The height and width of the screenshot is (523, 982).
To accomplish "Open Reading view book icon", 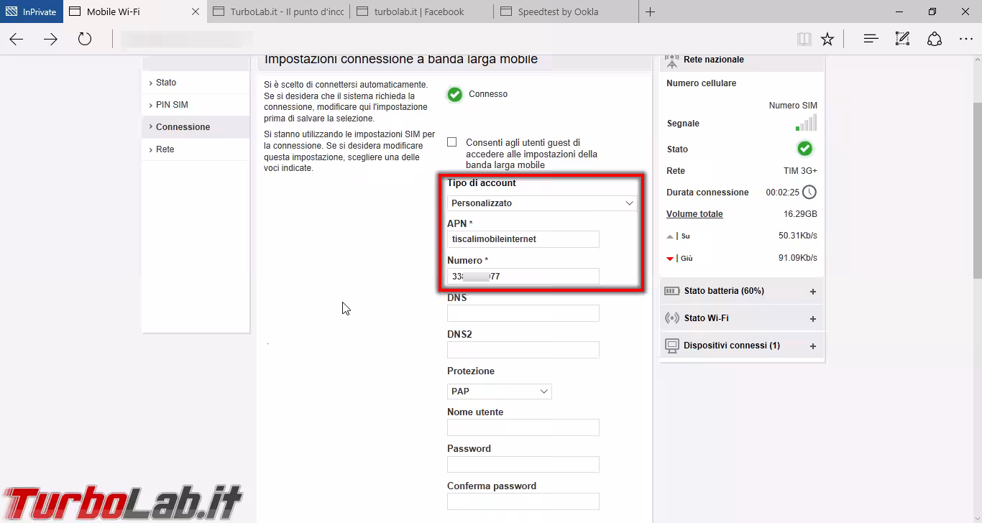I will pos(804,40).
